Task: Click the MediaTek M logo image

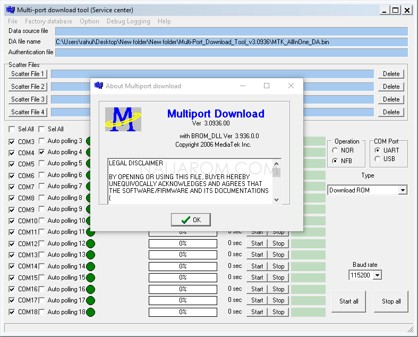Action: pyautogui.click(x=123, y=119)
